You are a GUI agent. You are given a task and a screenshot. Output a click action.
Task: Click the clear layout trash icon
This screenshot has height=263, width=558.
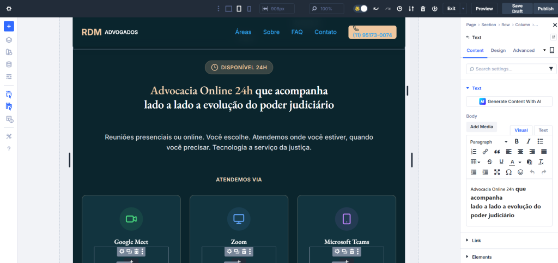click(423, 9)
